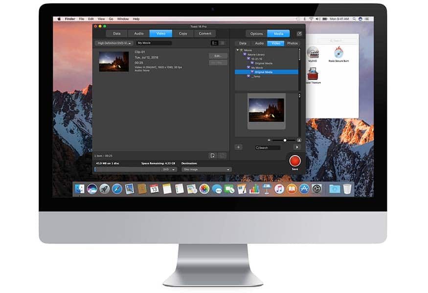Click the list view icon left of the thumbnail size slider

click(x=269, y=140)
